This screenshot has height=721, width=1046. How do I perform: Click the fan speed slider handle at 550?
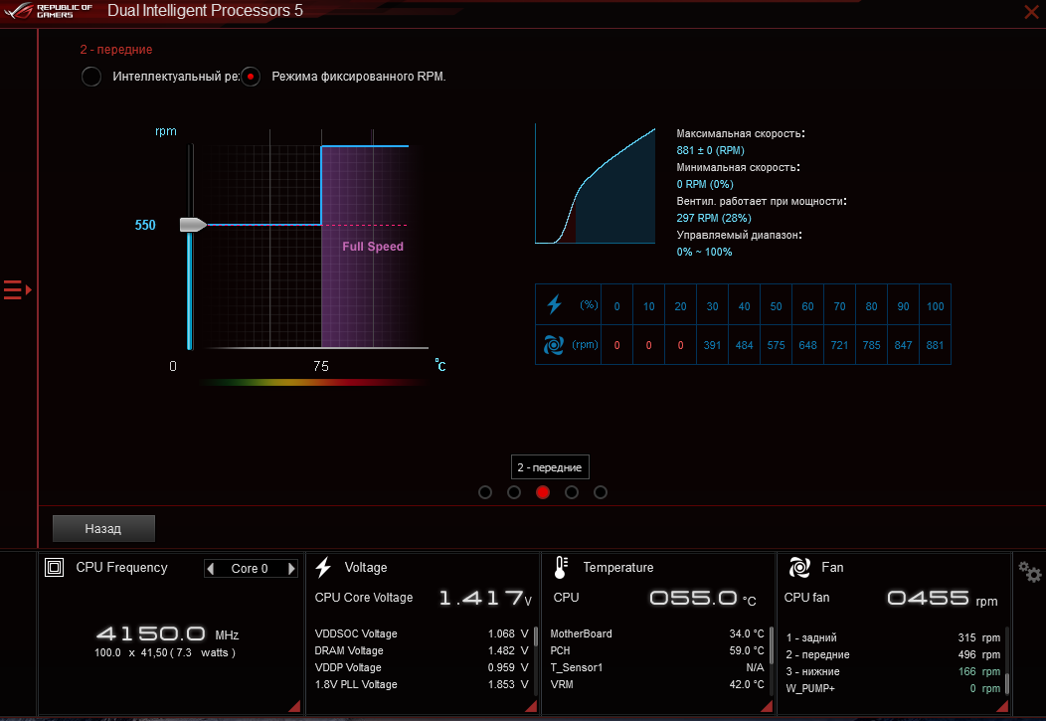tap(194, 225)
